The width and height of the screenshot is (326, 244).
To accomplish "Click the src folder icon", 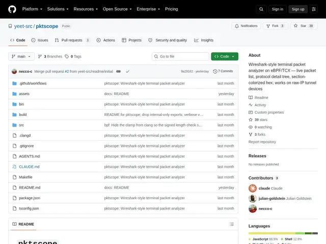I will coord(14,125).
